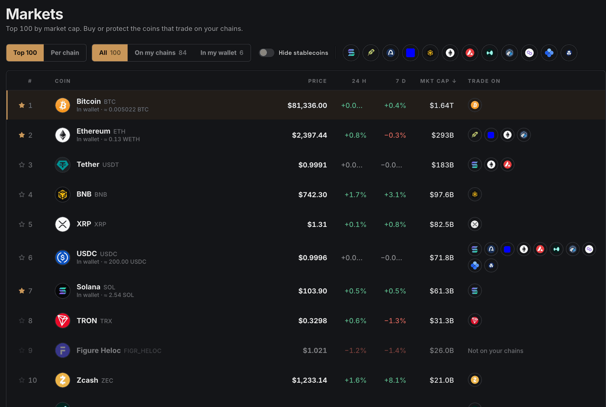Select the All 100 filter
This screenshot has height=407, width=606.
tap(110, 53)
